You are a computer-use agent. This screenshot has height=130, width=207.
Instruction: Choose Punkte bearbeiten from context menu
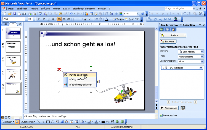point(78,75)
